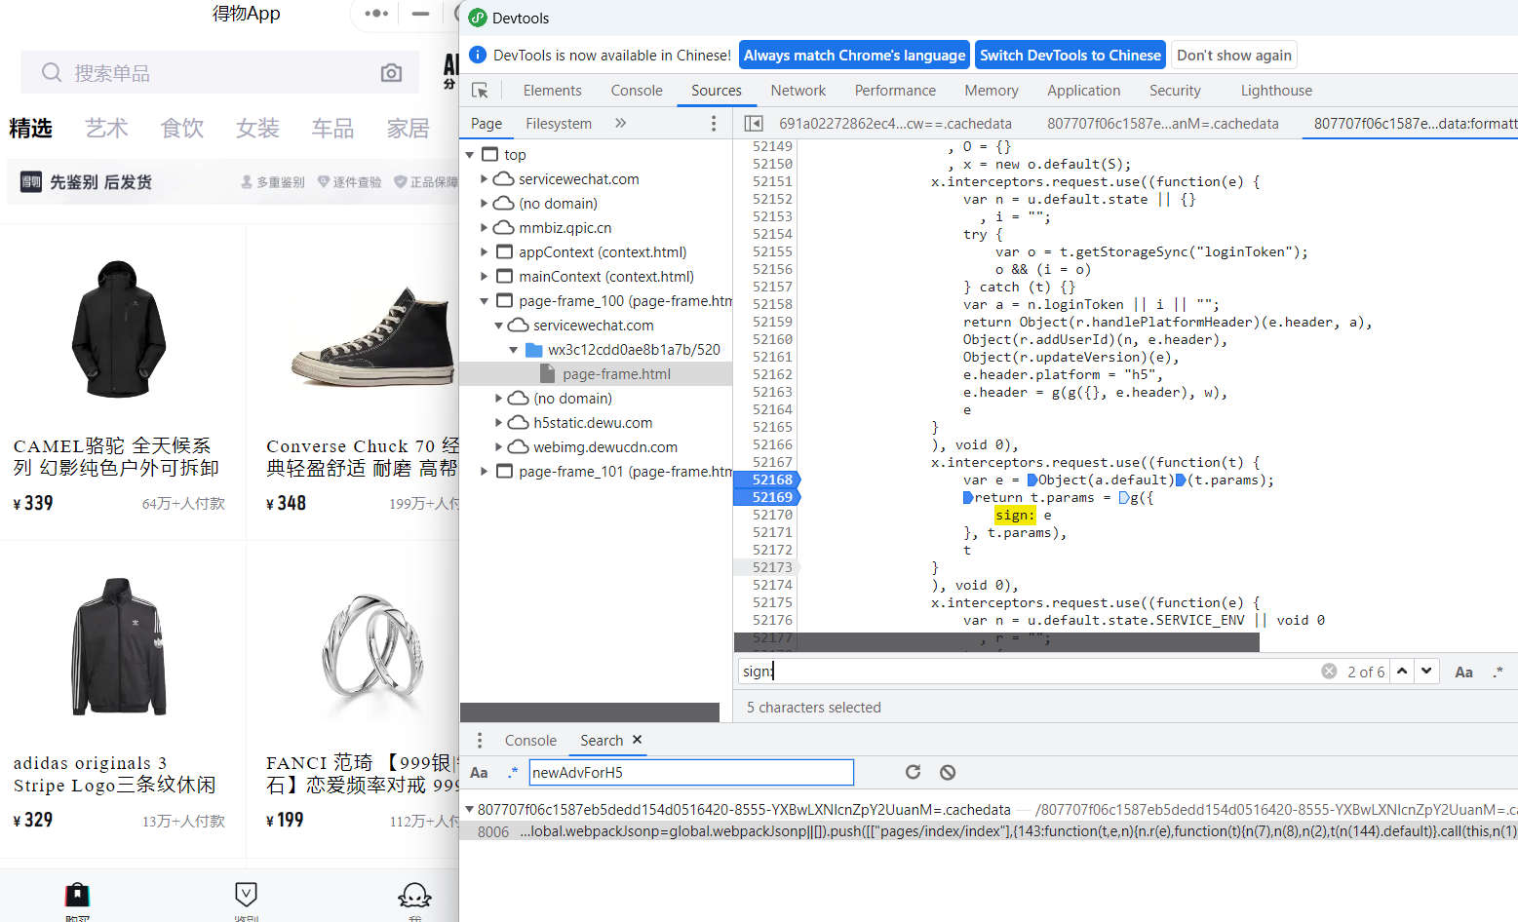Clear the search results icon
The image size is (1518, 922).
(x=948, y=772)
